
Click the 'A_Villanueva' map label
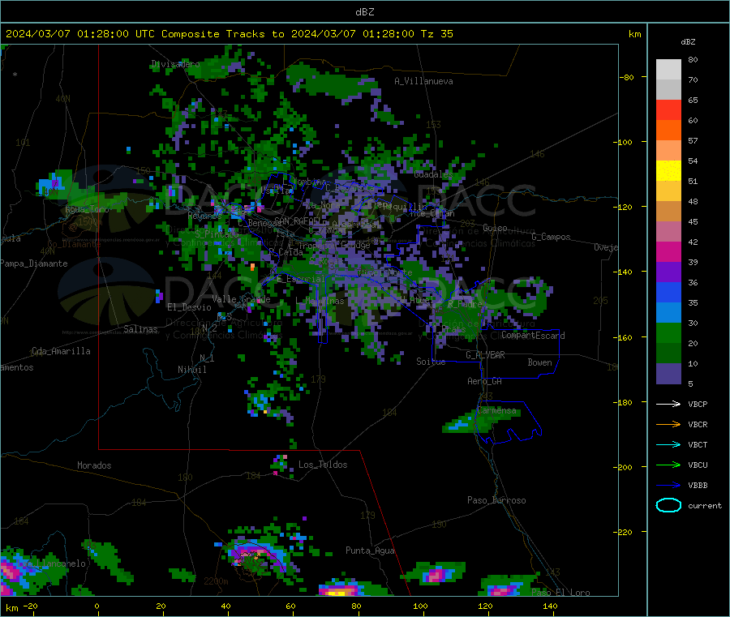click(423, 81)
